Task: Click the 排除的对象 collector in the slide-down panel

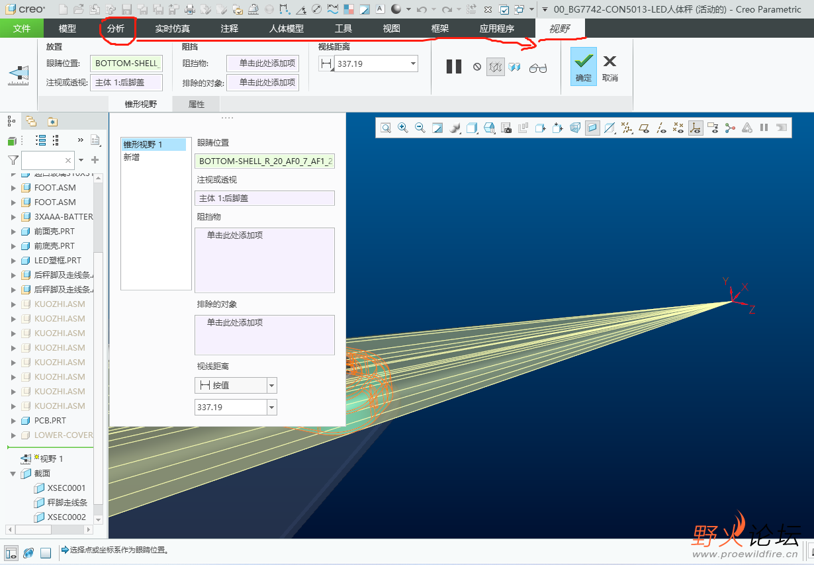Action: coord(265,335)
